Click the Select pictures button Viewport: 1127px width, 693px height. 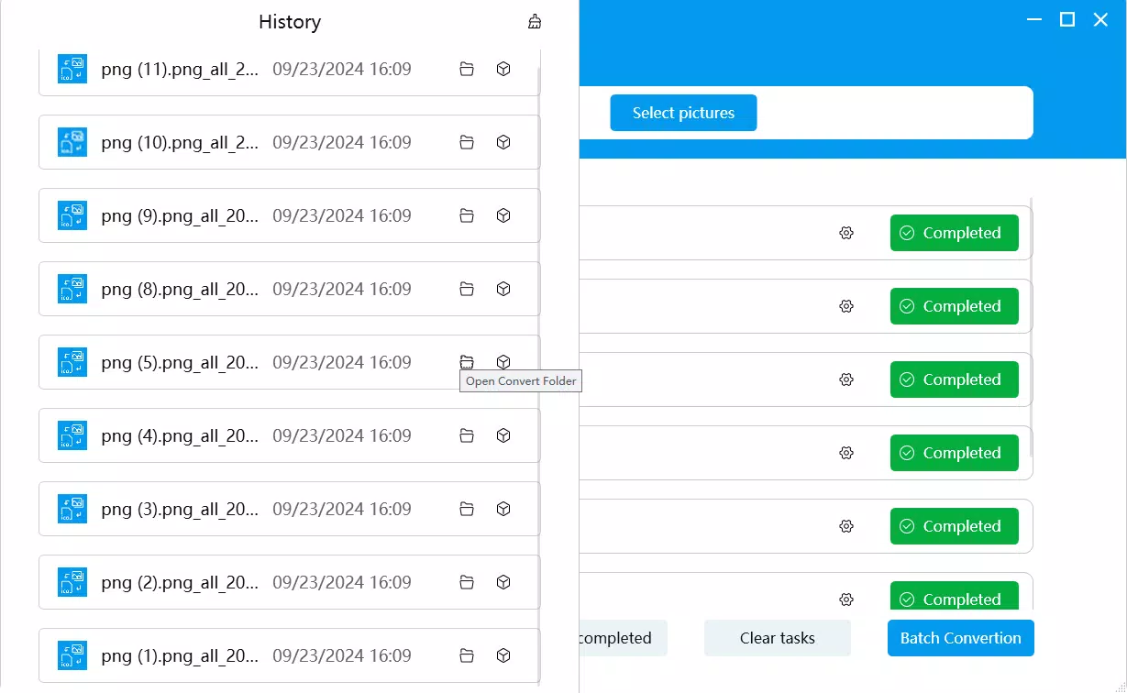coord(683,113)
